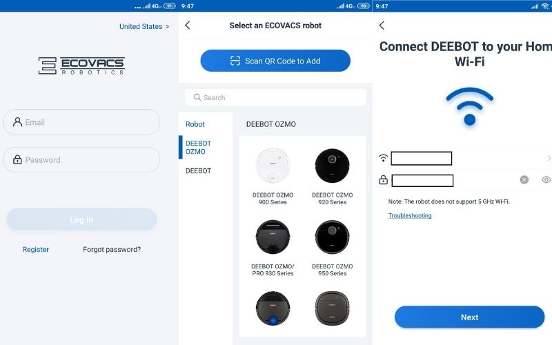Click the Email input field
The width and height of the screenshot is (552, 345).
[81, 122]
